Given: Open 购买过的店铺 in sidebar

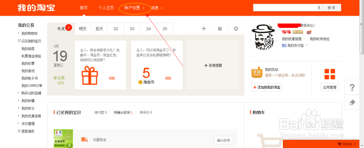Looking at the screenshot, I should click(x=31, y=93).
